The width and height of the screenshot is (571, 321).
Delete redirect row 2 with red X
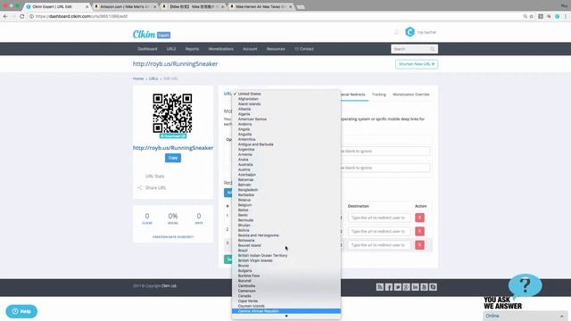(x=419, y=232)
